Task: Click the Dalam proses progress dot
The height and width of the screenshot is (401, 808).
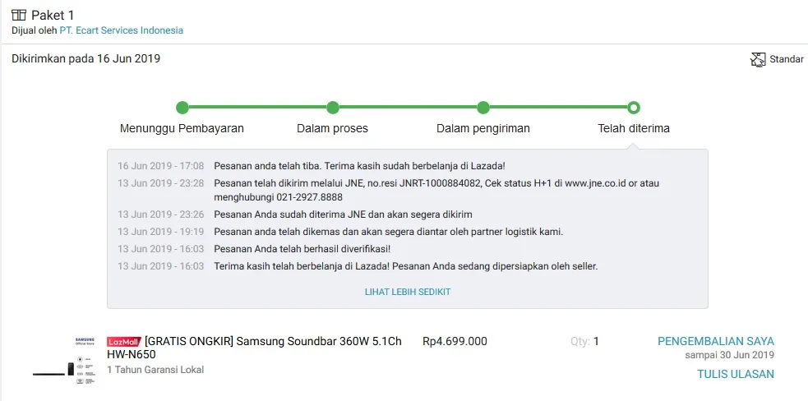Action: pos(333,108)
